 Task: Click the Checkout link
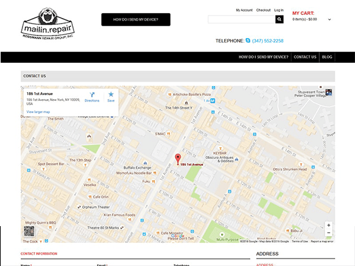click(x=263, y=10)
